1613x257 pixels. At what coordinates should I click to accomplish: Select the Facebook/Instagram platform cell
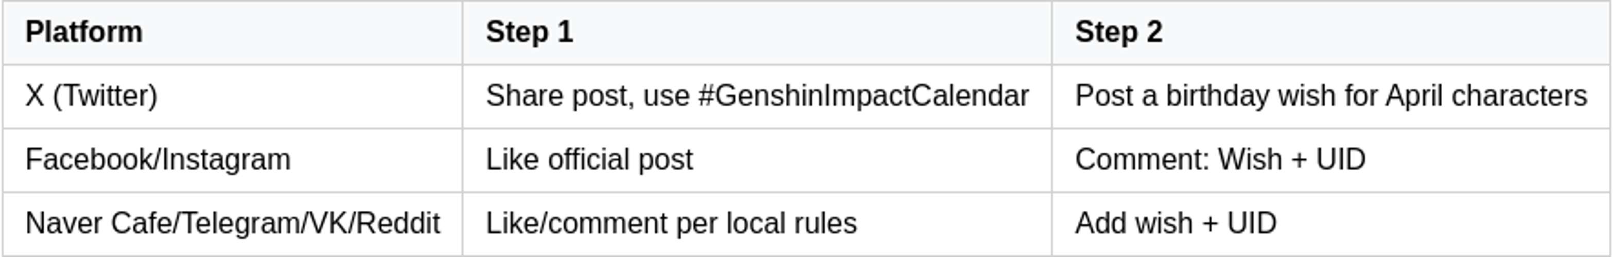[158, 160]
